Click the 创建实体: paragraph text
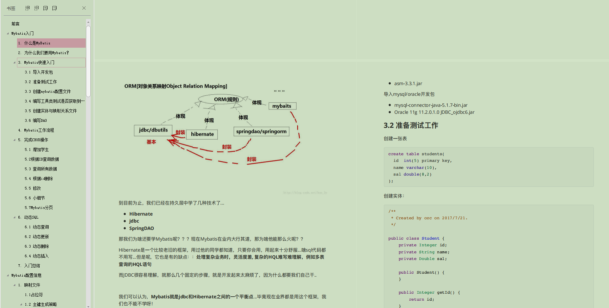 point(394,196)
